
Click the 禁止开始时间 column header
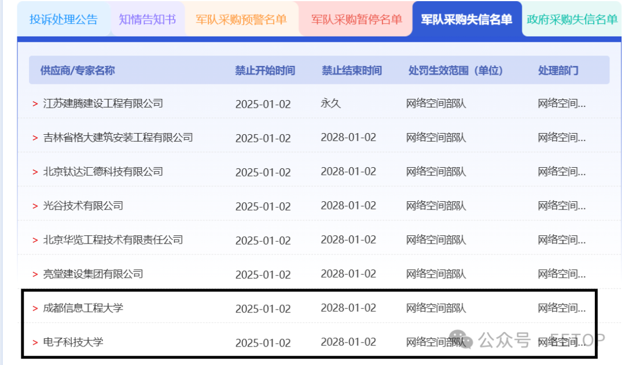[265, 71]
